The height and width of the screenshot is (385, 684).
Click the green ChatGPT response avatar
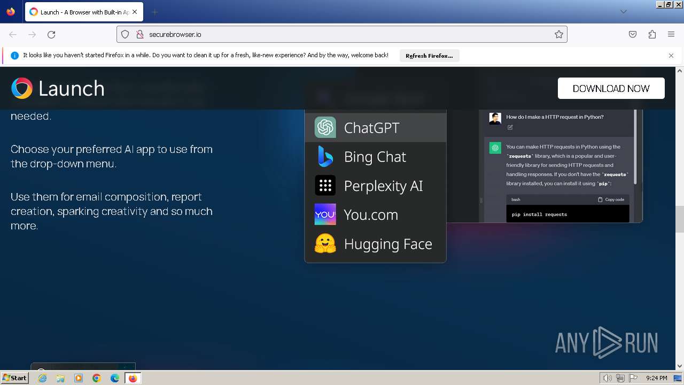coord(495,148)
